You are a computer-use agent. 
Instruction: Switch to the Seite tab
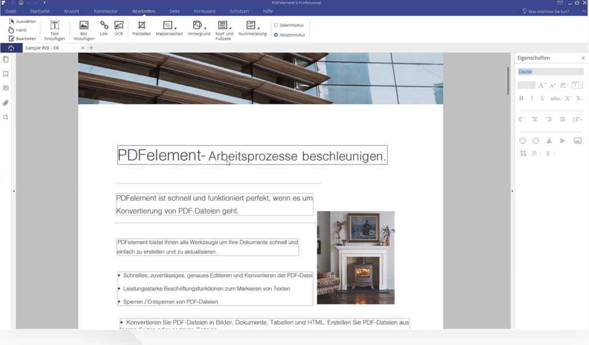click(174, 11)
